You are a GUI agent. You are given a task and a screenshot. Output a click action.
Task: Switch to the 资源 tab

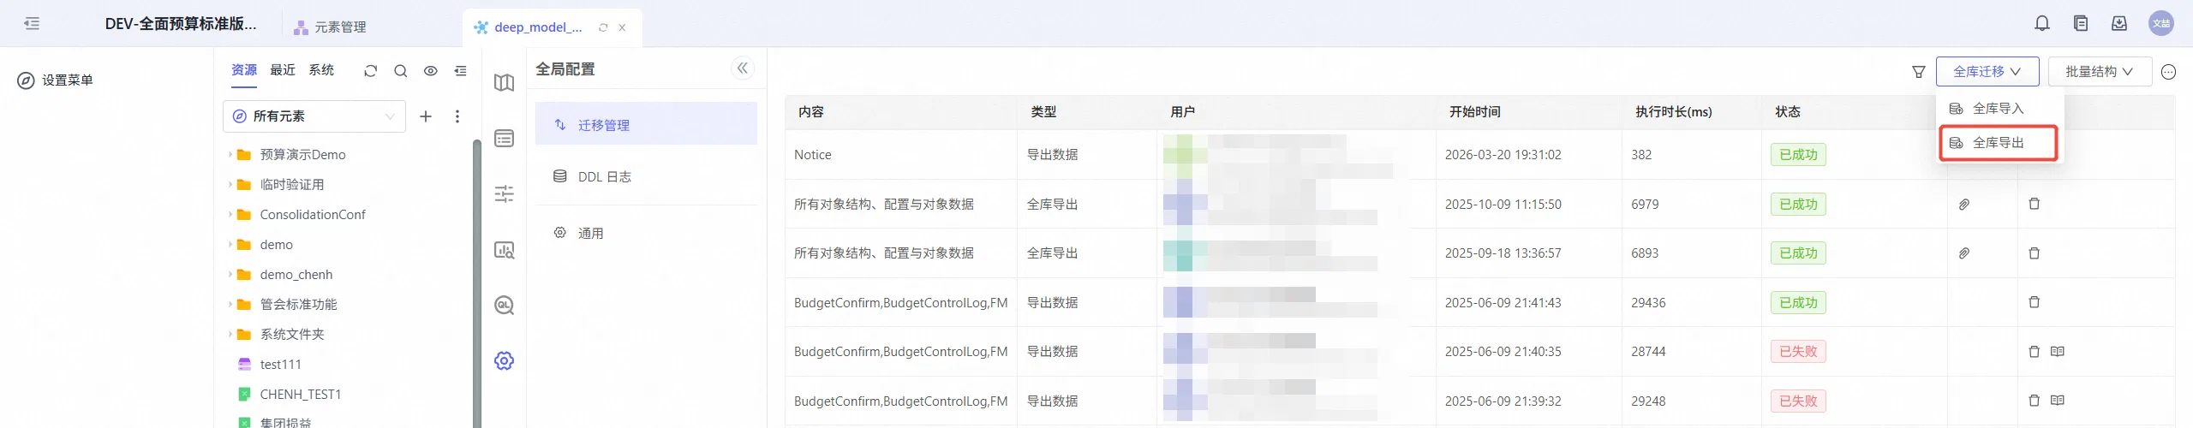244,70
